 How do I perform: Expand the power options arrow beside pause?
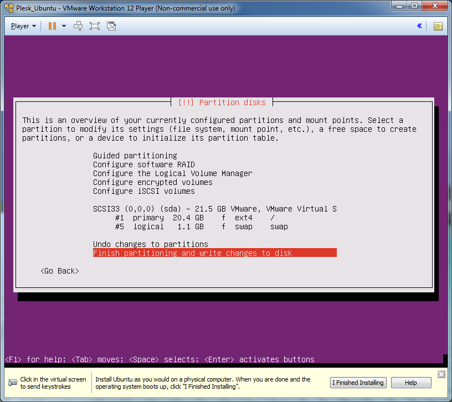[x=64, y=26]
